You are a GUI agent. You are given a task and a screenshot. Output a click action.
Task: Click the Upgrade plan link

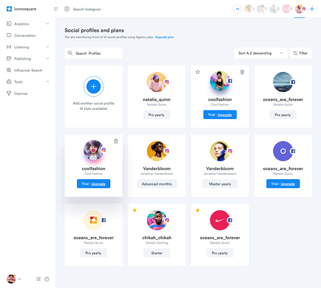pos(164,37)
